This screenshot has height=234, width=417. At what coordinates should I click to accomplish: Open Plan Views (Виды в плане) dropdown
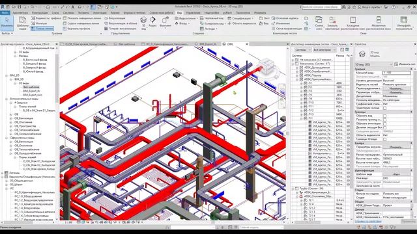pyautogui.click(x=186, y=18)
